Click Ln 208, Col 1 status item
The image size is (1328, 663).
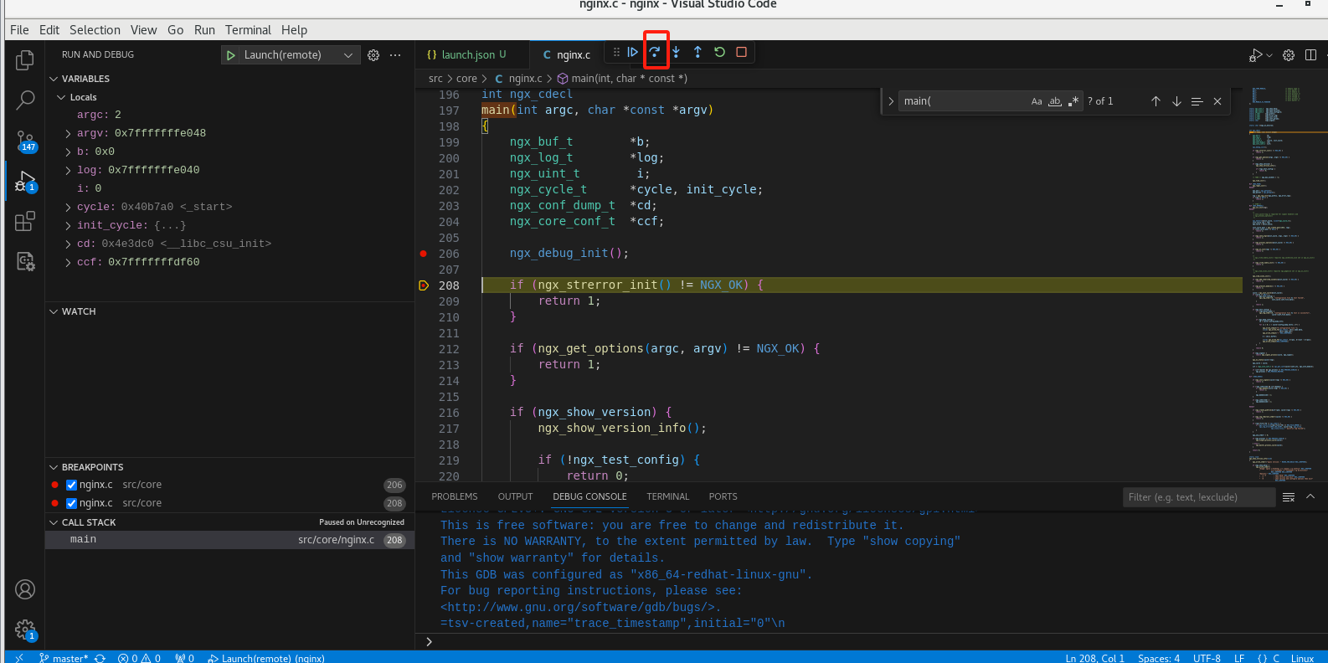1094,658
